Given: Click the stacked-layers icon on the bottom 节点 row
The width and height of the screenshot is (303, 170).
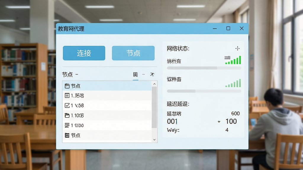Looking at the screenshot, I should click(67, 135).
